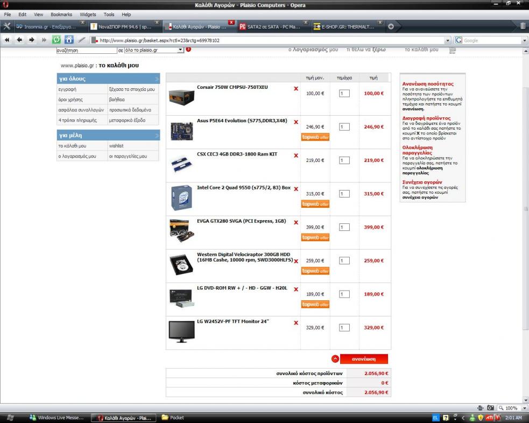Open a new tab with plus button
The image size is (529, 423).
[x=391, y=26]
